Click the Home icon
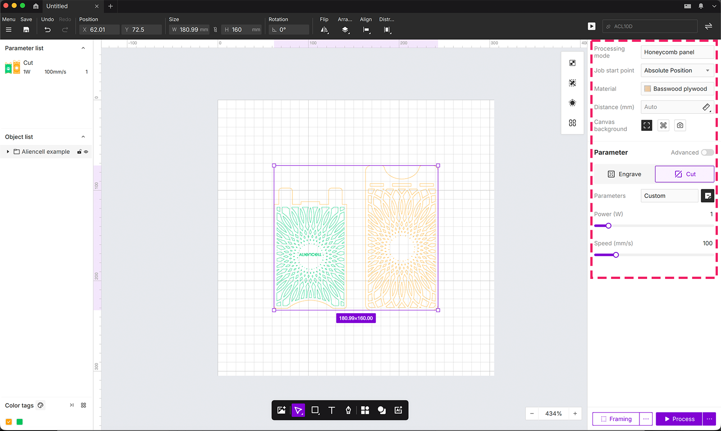 point(36,6)
